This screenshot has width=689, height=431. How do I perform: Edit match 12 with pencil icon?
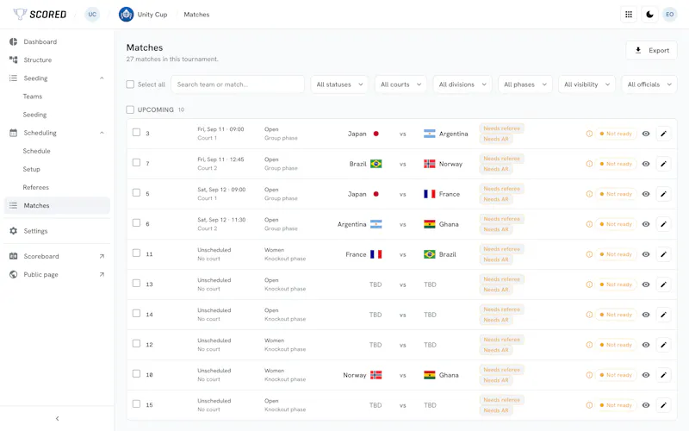[x=663, y=345]
